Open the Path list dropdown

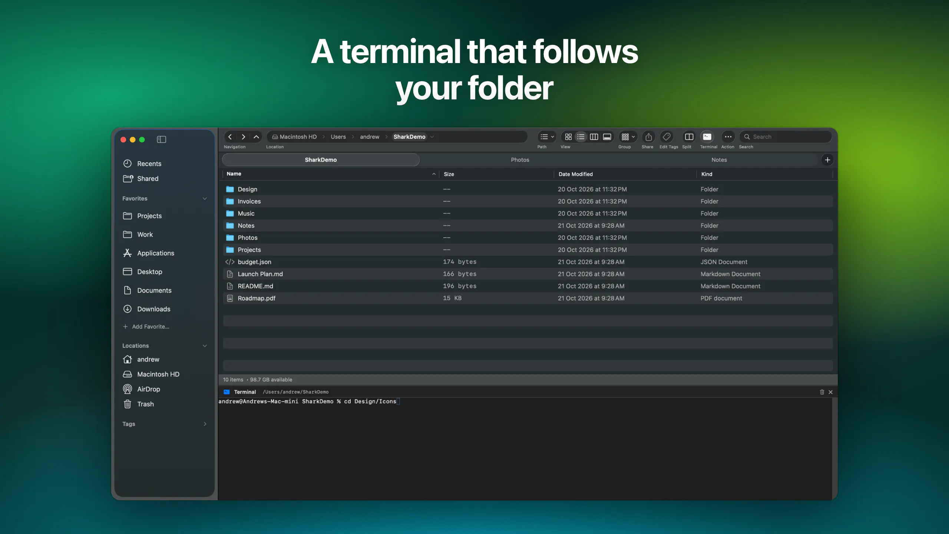(547, 137)
